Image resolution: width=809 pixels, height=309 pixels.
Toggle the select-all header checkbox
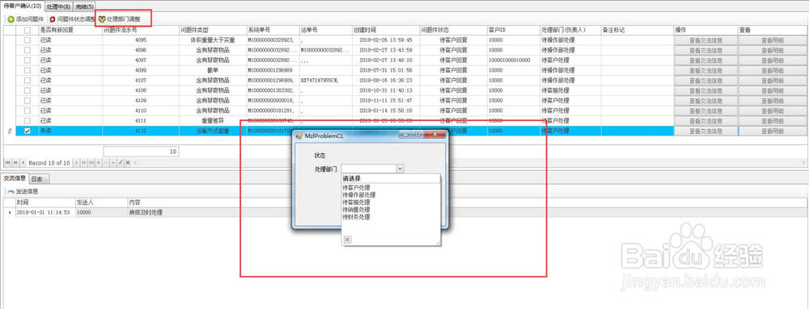(x=28, y=31)
